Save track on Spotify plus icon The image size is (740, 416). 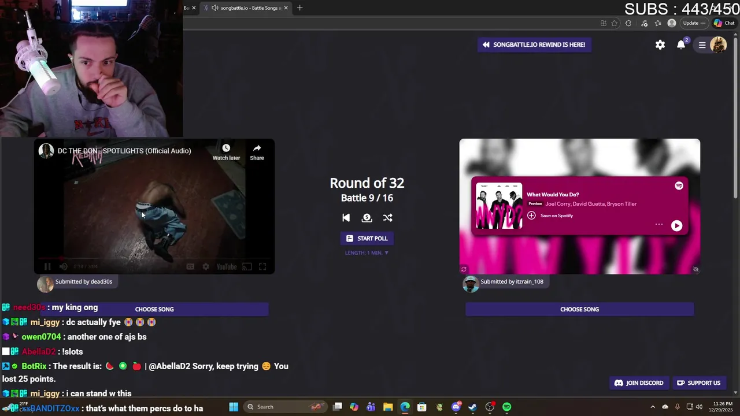pos(531,216)
